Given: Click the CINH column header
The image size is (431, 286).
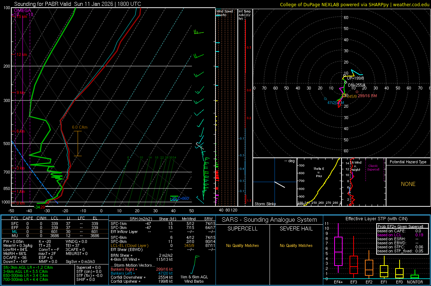Looking at the screenshot, I should click(41, 218).
